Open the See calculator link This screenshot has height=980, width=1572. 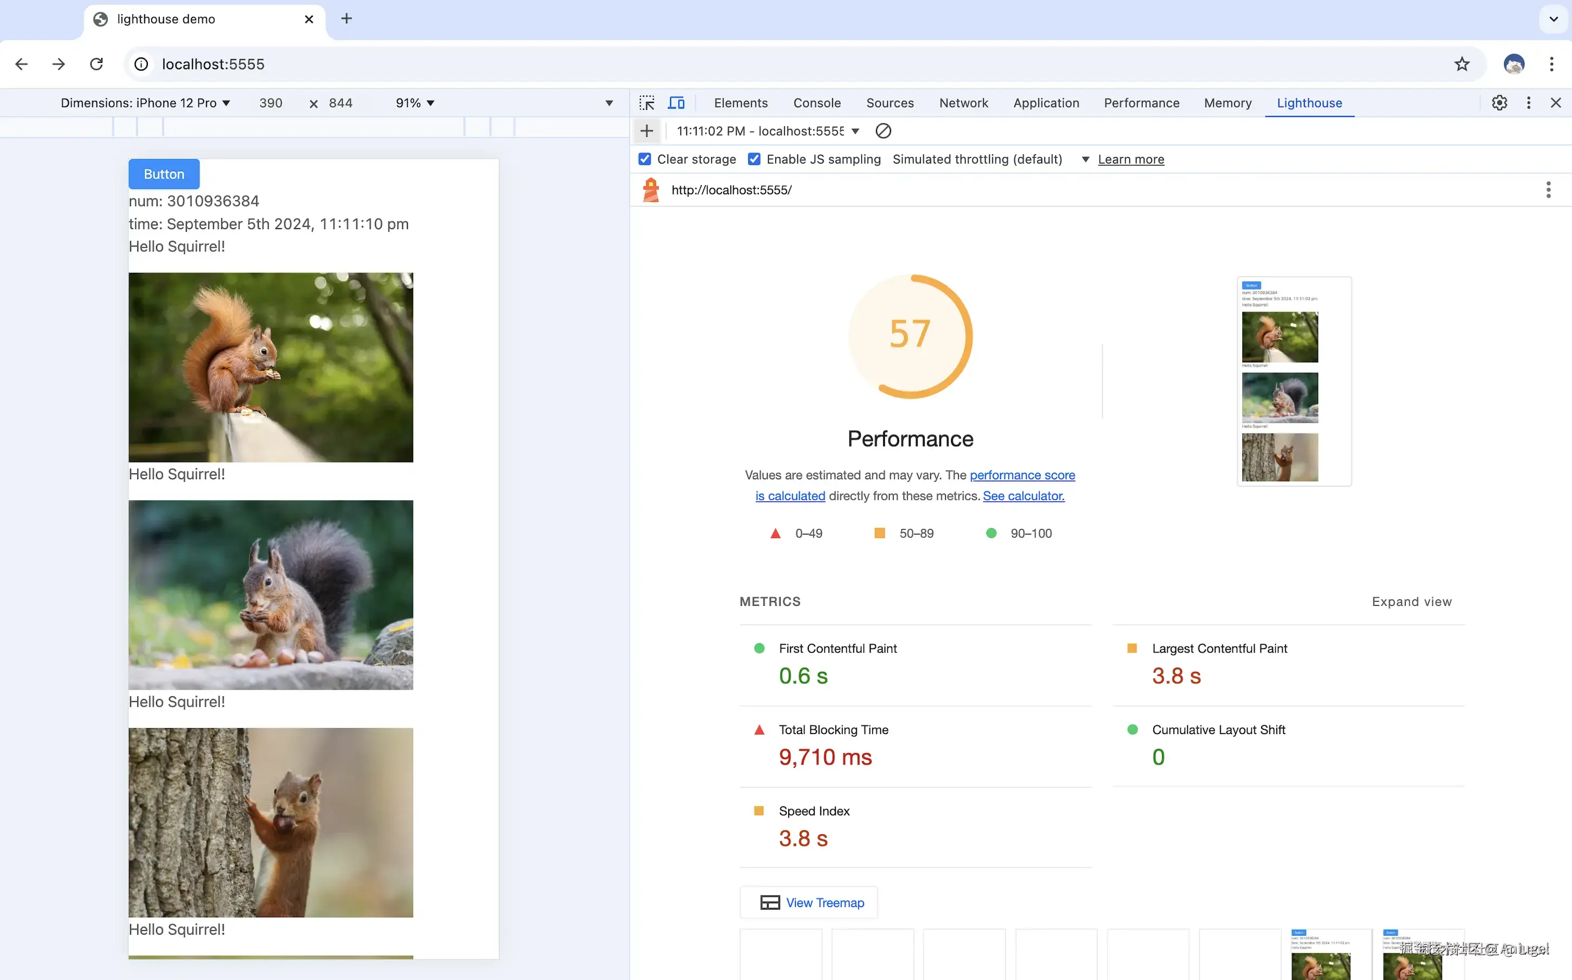coord(1023,496)
